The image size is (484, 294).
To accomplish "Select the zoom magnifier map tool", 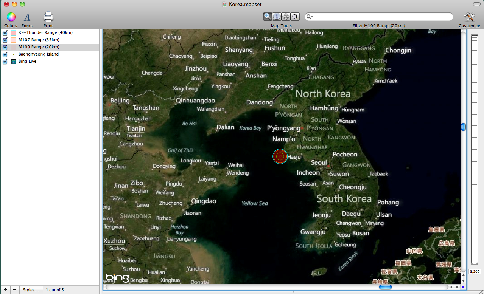I will tap(268, 16).
